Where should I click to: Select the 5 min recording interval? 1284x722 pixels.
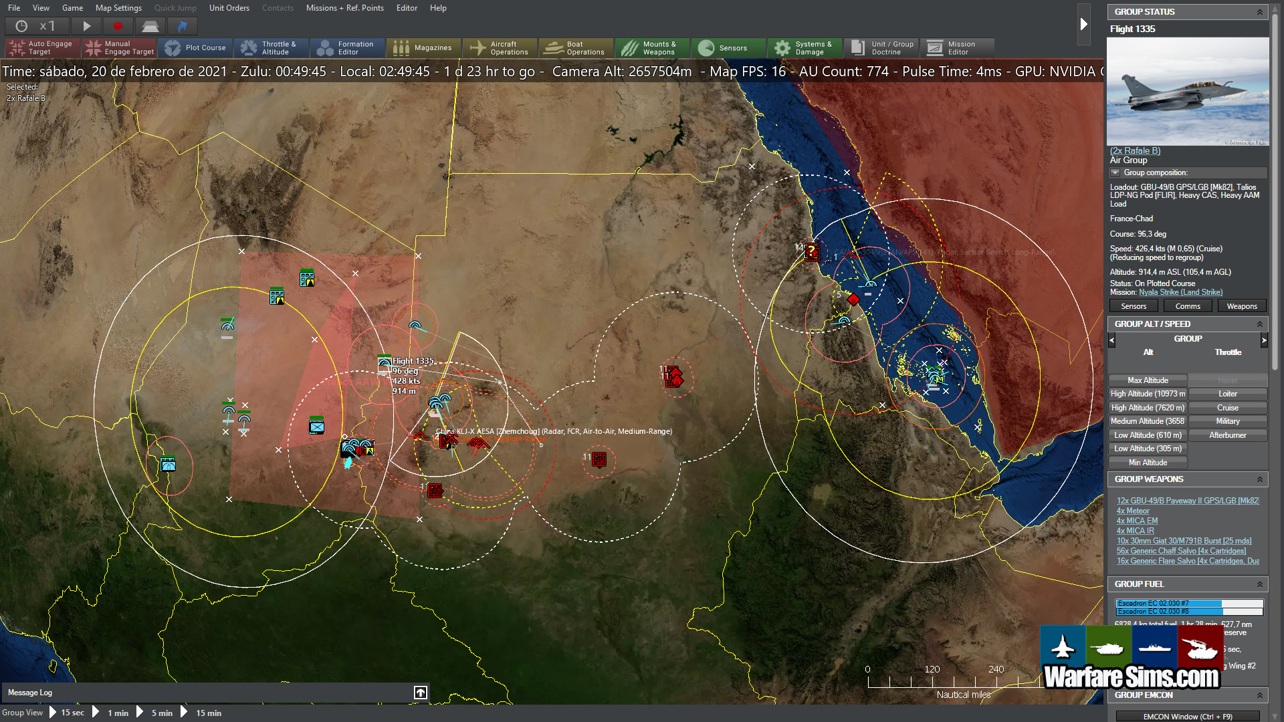coord(161,713)
